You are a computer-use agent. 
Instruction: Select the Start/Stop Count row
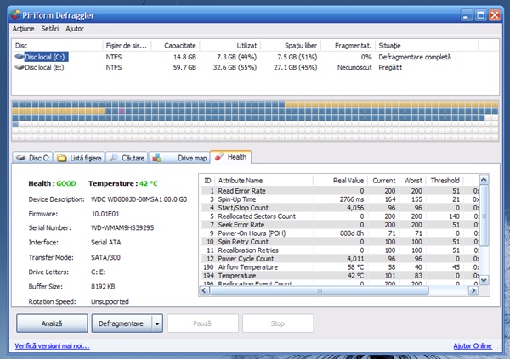[339, 208]
